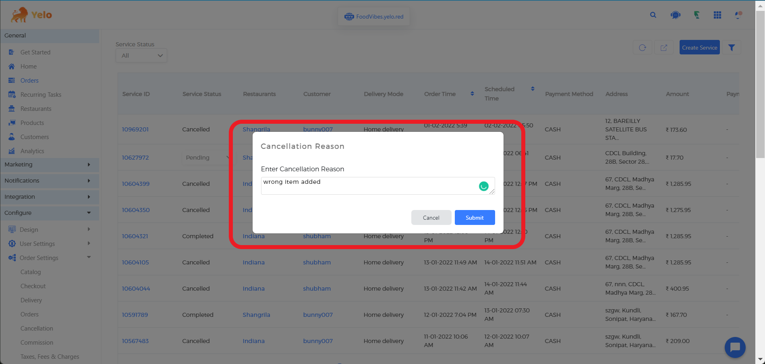Expand the Marketing sidebar section

coord(50,164)
